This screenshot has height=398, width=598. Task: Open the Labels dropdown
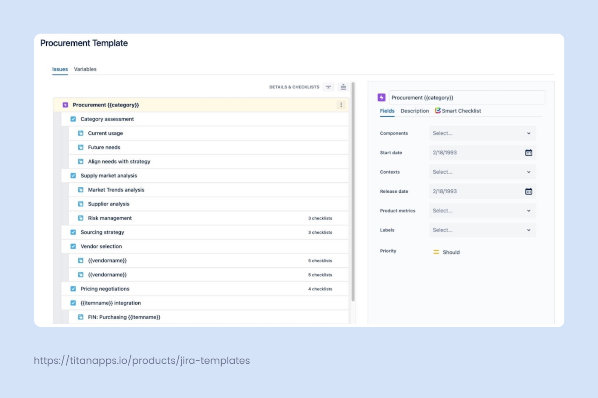coord(483,230)
